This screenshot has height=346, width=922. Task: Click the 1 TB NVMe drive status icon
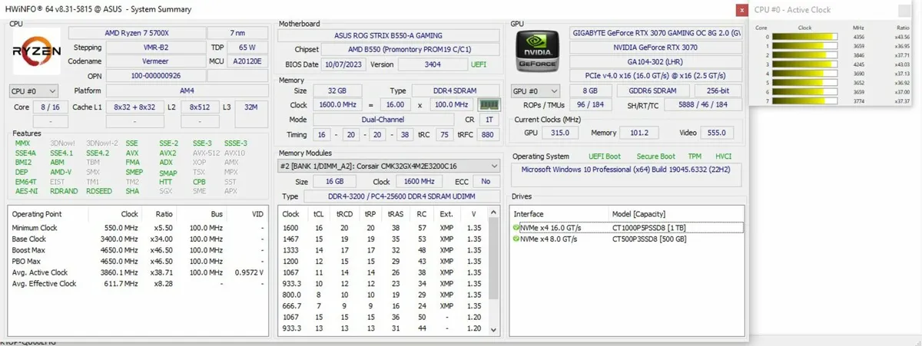pyautogui.click(x=516, y=228)
